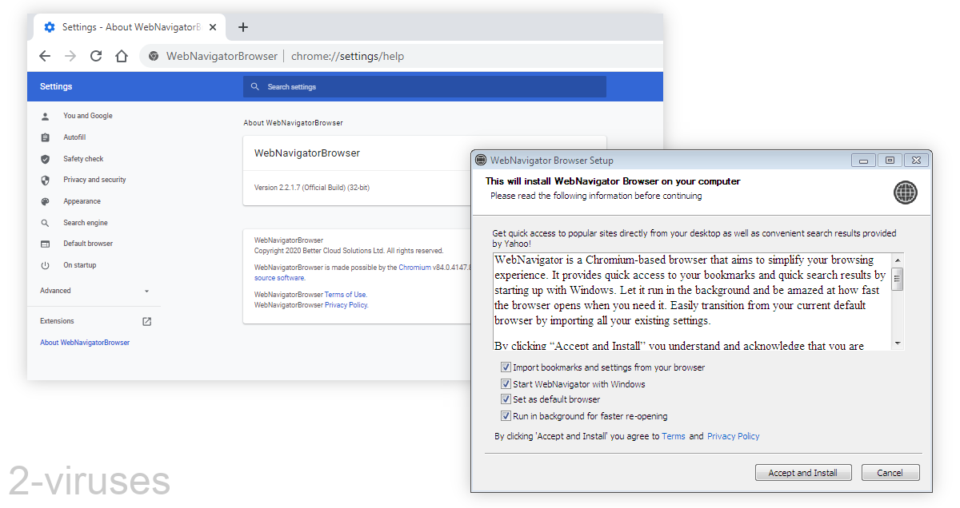
Task: Open the source software link
Action: 279,278
